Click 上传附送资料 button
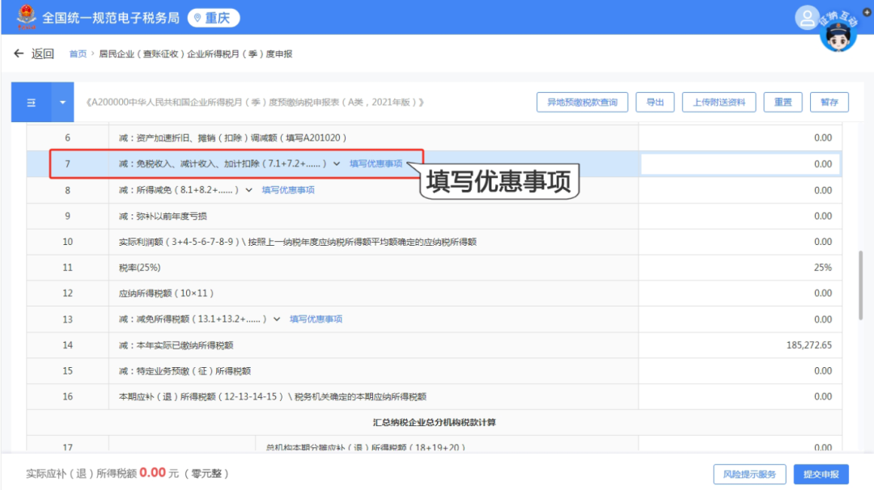Viewport: 874px width, 490px height. click(x=719, y=102)
